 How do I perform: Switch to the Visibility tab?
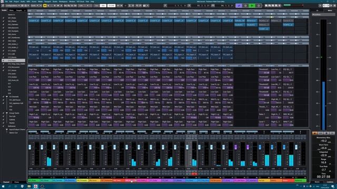4,10
